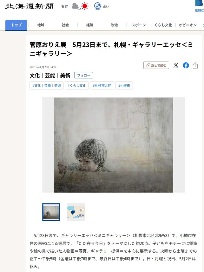Open the 経済 section

[90, 25]
